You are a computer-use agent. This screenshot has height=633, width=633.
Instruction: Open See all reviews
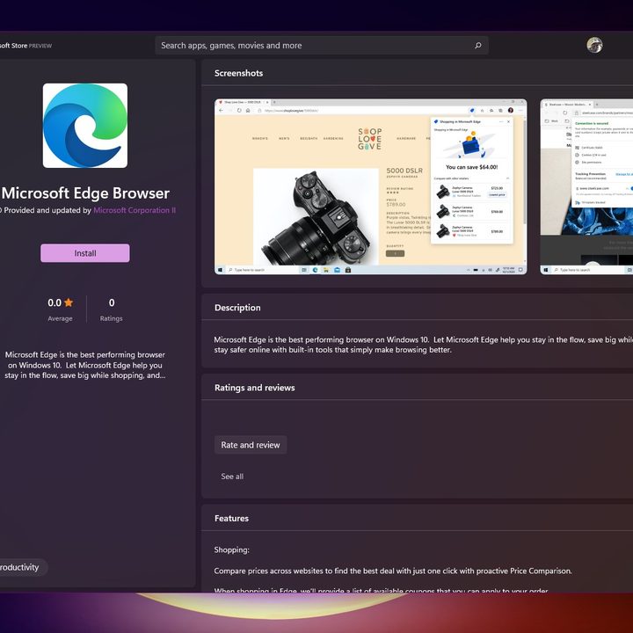tap(232, 477)
